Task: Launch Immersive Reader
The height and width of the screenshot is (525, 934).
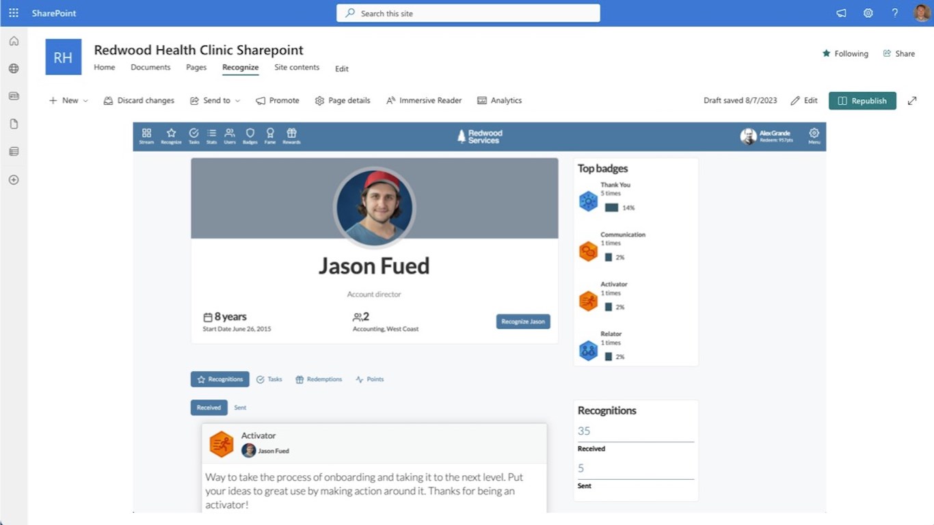Action: coord(424,100)
